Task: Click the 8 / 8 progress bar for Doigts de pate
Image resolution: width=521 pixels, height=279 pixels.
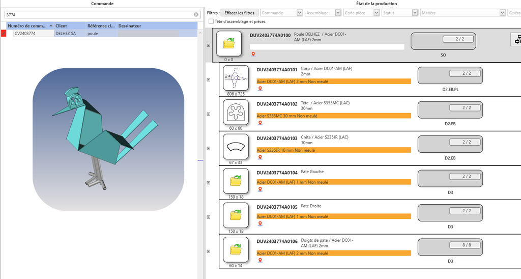Action: coord(464,245)
